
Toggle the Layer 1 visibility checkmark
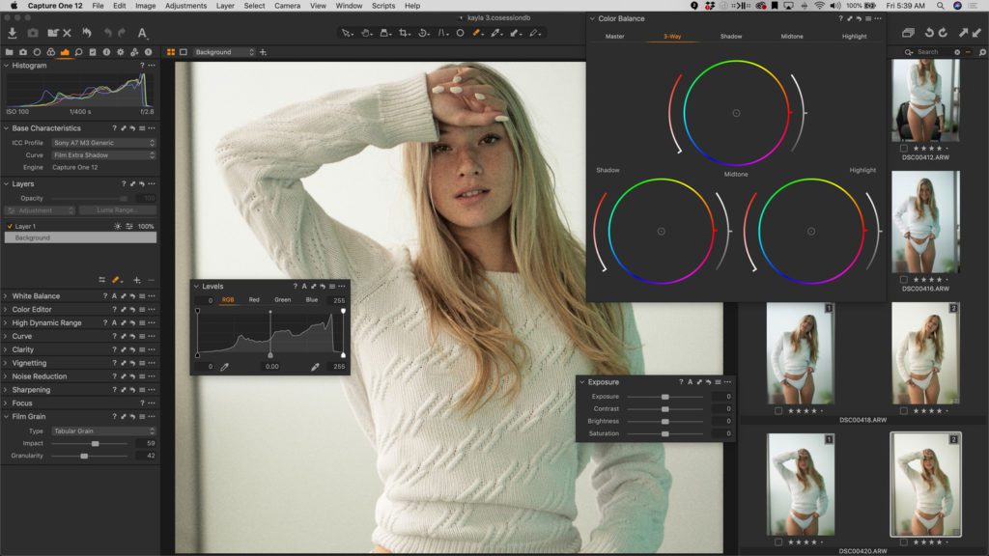10,226
